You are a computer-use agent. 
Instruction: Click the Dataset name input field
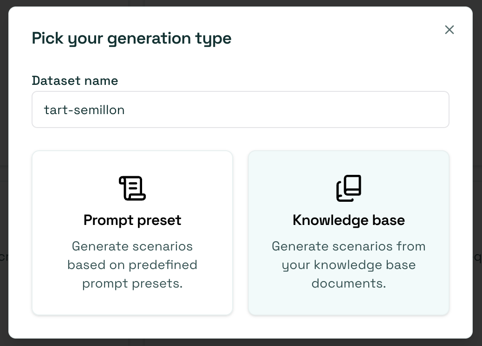pos(241,109)
